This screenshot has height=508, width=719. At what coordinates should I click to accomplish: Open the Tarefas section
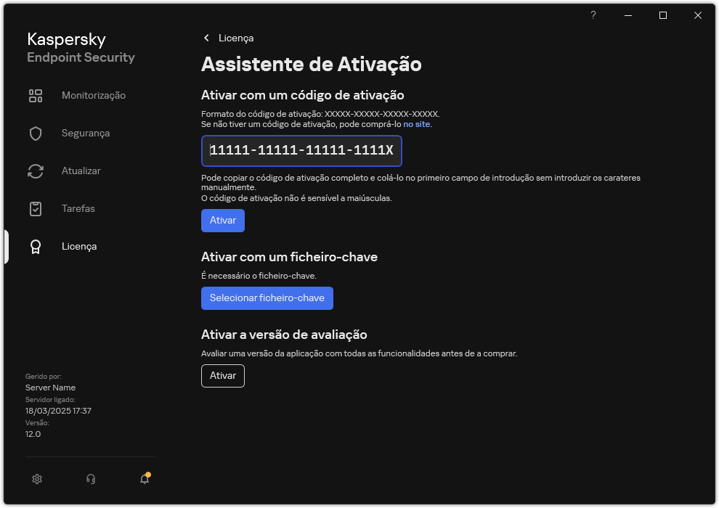coord(78,208)
